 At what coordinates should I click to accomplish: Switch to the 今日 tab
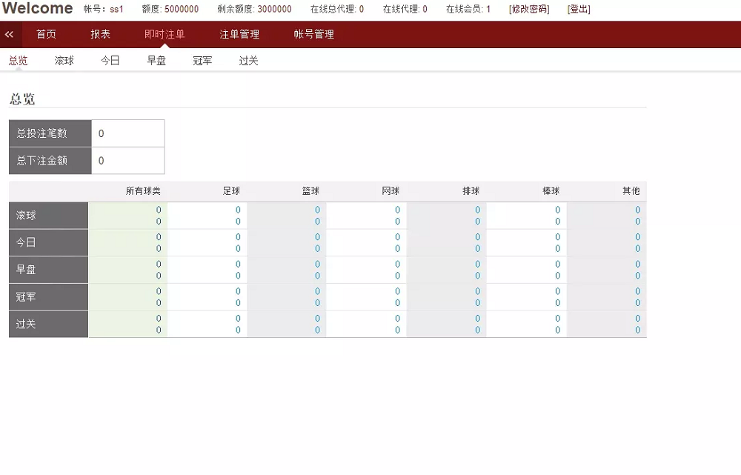point(110,61)
